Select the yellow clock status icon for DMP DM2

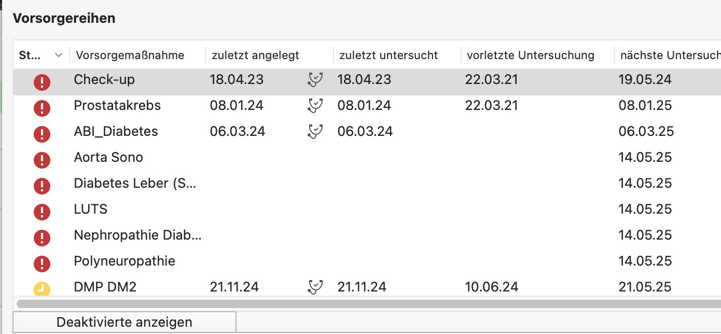coord(42,288)
